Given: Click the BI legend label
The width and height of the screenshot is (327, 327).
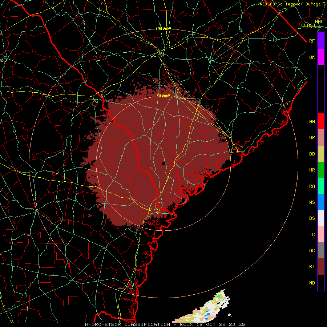Looking at the screenshot, I should pos(312,267).
